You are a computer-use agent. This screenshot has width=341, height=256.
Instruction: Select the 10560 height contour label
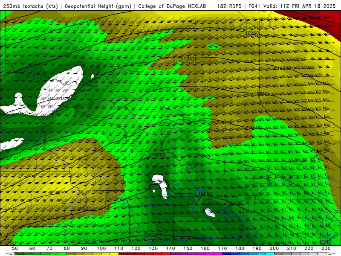(x=205, y=194)
